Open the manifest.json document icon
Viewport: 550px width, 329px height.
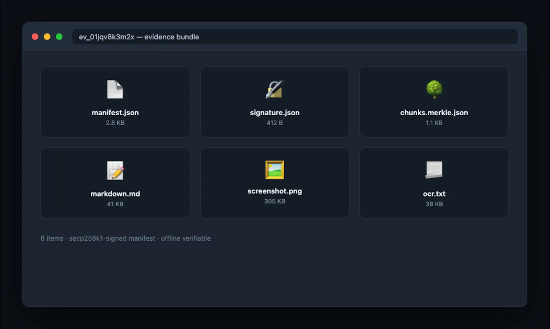coord(115,89)
